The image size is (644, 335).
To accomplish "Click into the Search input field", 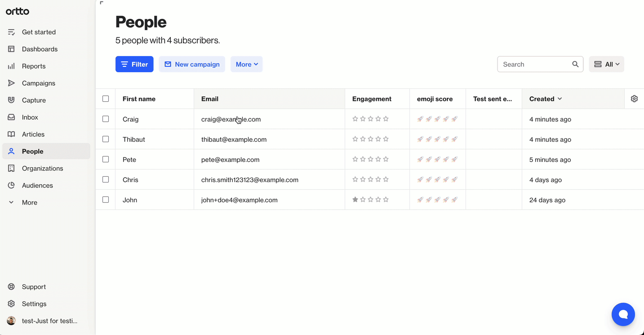I will [535, 64].
